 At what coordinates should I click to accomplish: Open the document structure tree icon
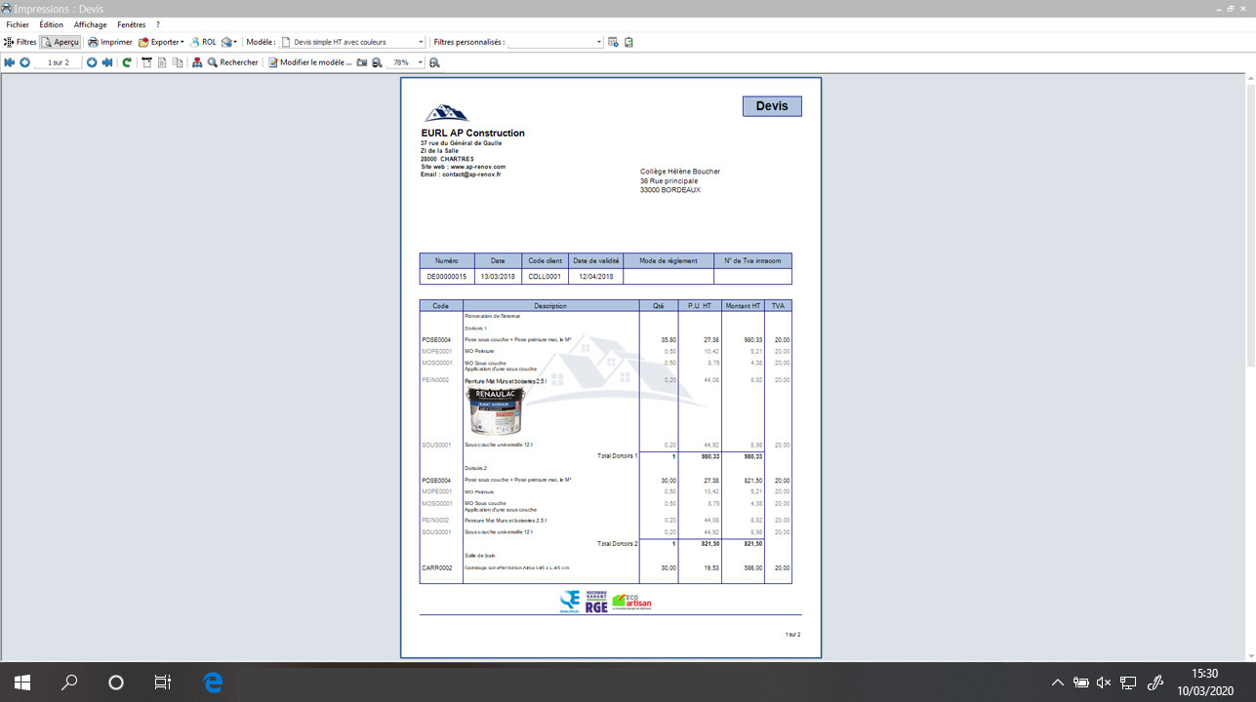197,62
